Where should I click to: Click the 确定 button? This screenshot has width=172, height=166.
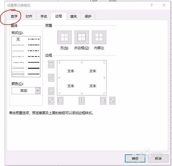pos(135,158)
